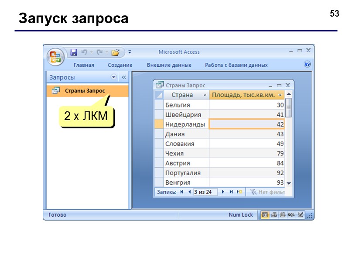
Task: Open the Страна column filter dropdown
Action: [x=205, y=95]
